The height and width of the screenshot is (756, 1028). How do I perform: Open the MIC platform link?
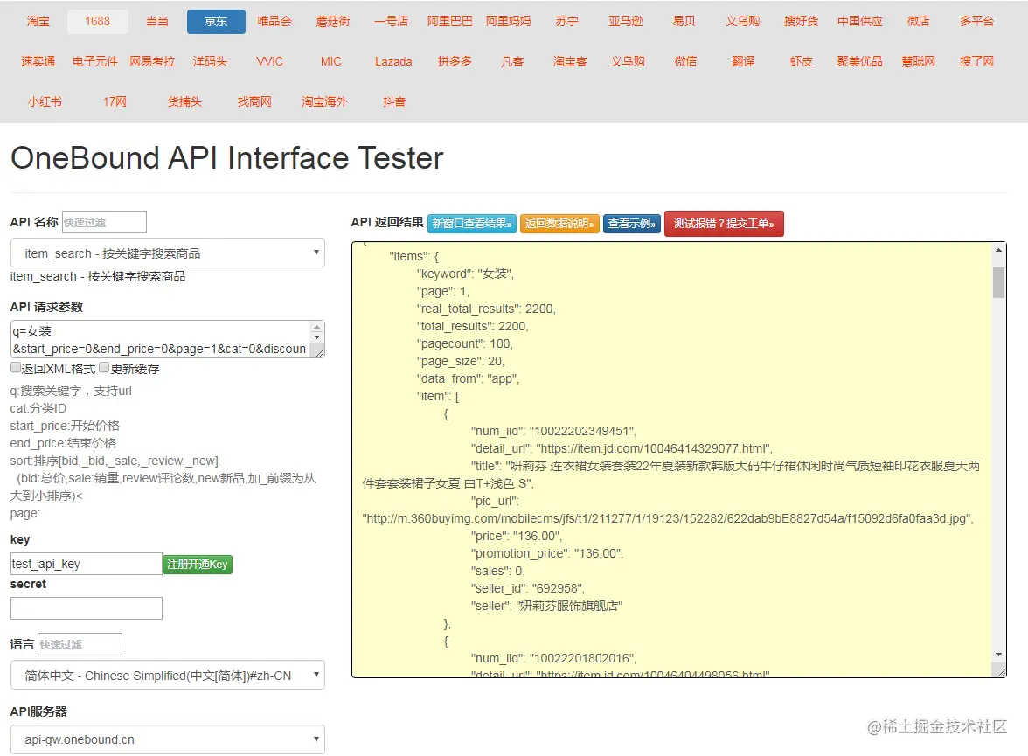point(331,62)
